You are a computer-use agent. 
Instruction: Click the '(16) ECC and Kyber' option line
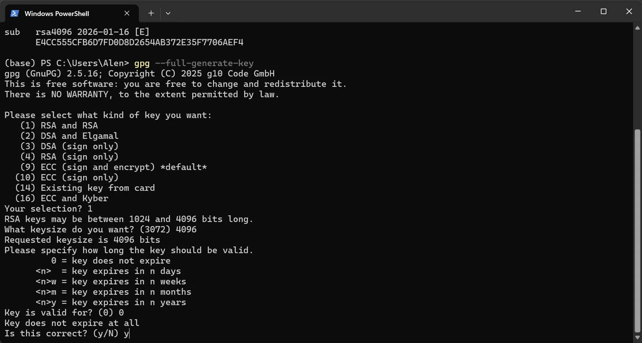click(x=62, y=198)
